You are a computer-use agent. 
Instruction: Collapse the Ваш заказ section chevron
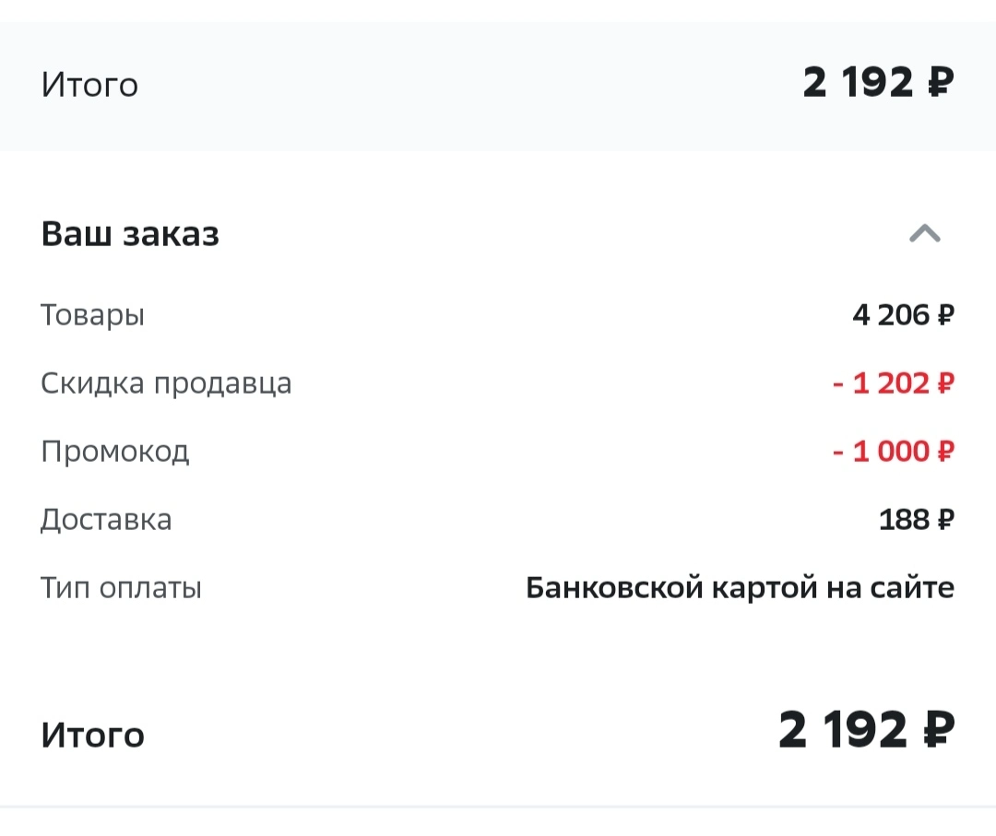point(924,233)
